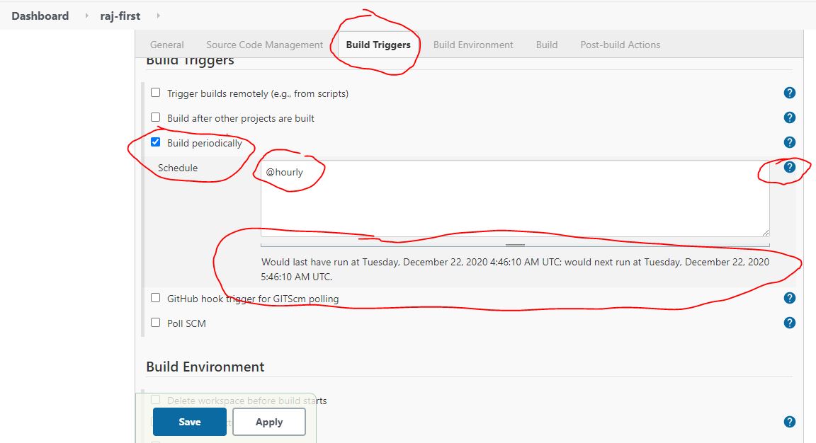Expand the arrow after raj-first breadcrumb
816x443 pixels.
tap(157, 16)
